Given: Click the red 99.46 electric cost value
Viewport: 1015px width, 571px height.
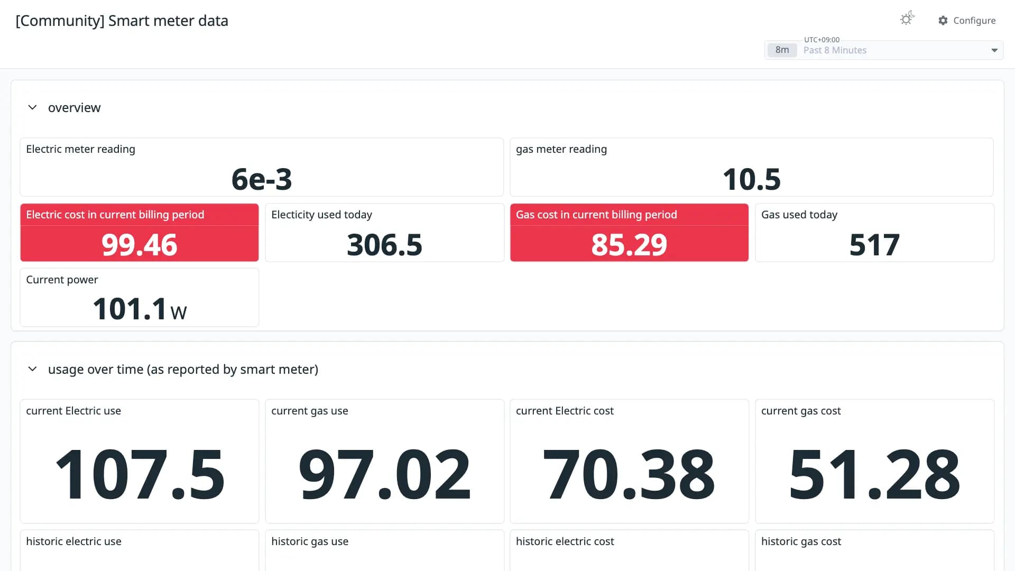Looking at the screenshot, I should pyautogui.click(x=140, y=245).
